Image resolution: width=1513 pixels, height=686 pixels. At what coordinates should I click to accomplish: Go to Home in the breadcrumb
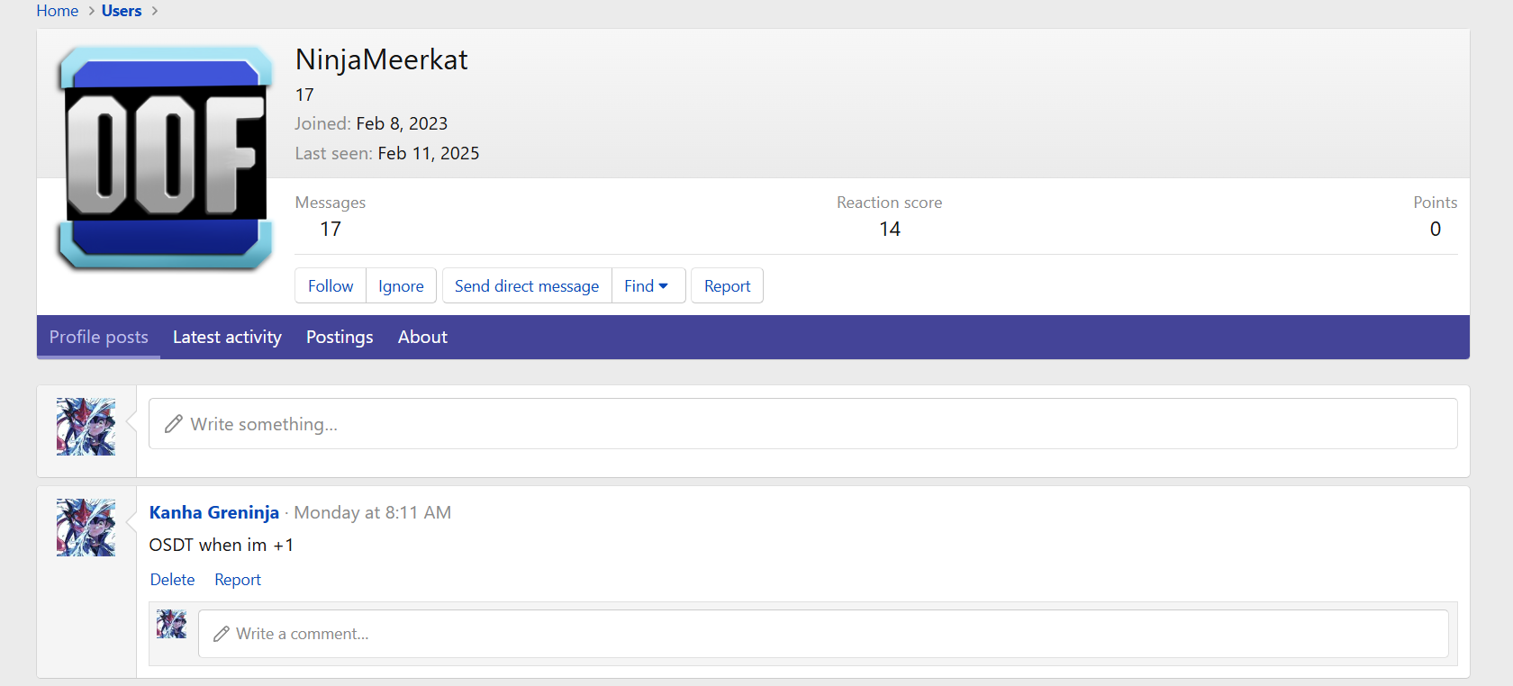(58, 11)
